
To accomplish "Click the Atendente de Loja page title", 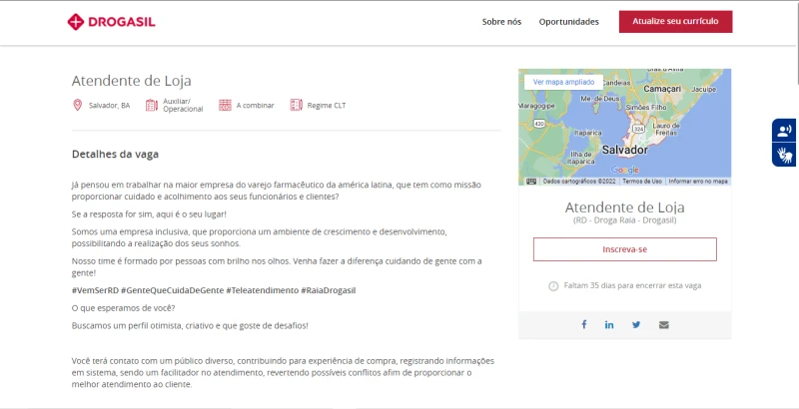I will pyautogui.click(x=132, y=81).
